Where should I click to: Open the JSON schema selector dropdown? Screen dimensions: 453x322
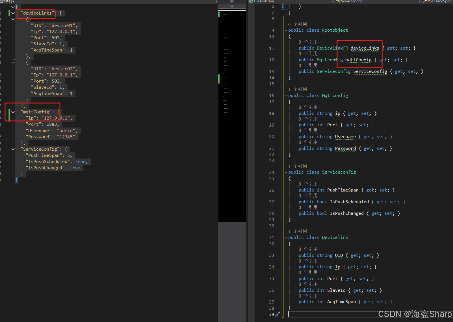click(x=216, y=1)
